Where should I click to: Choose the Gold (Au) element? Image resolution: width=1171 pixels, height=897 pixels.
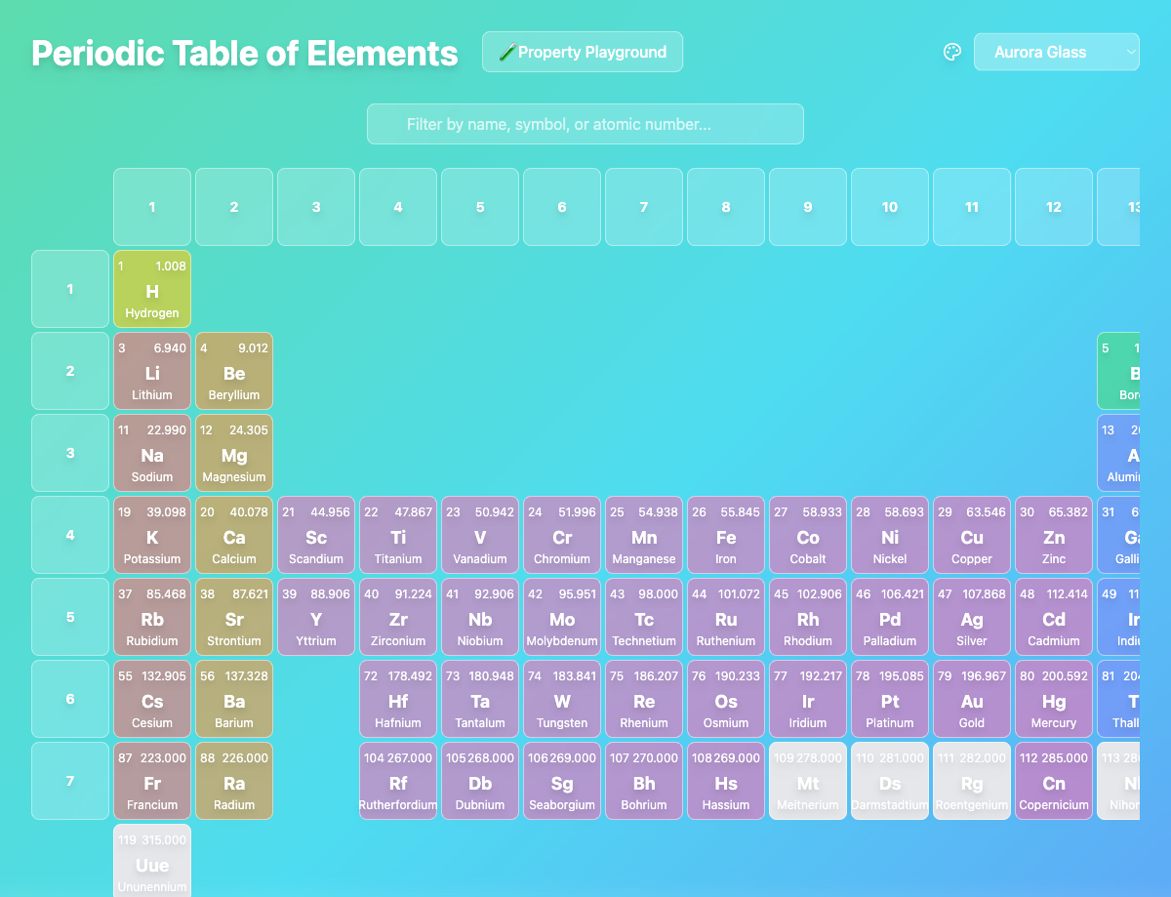[972, 700]
